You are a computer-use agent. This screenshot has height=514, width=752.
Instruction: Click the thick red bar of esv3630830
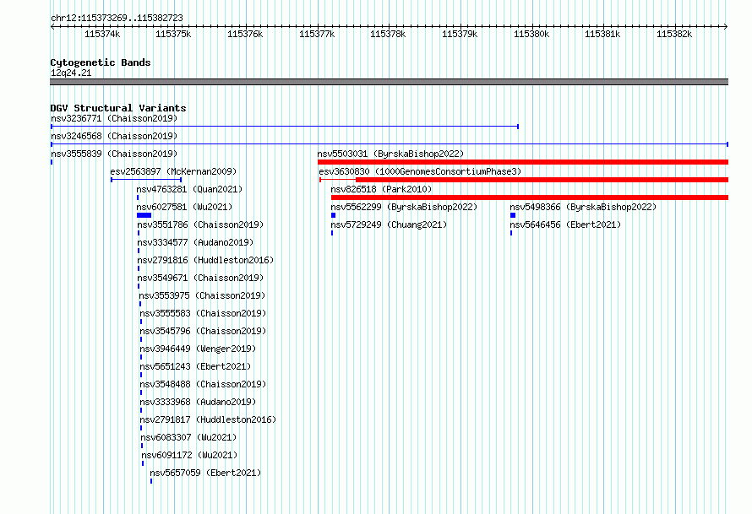(x=542, y=180)
